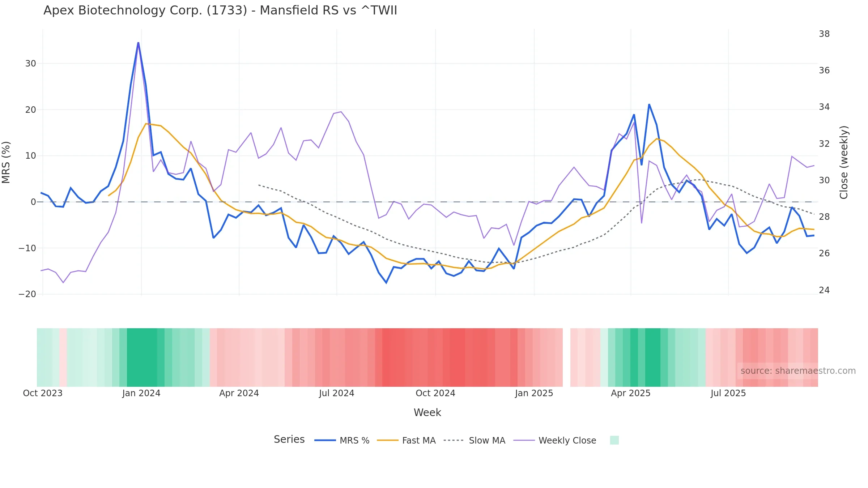
Task: Click the 'Jan 2024' x-axis label
Action: coord(141,393)
